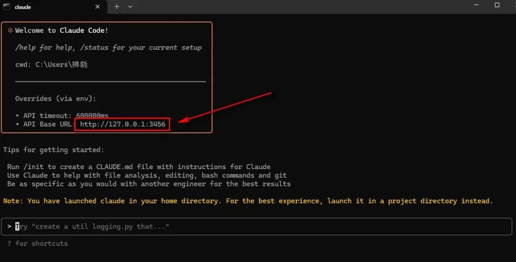
Task: Click the 'Run /init to create a CLAUDE.md' tip
Action: [x=139, y=167]
